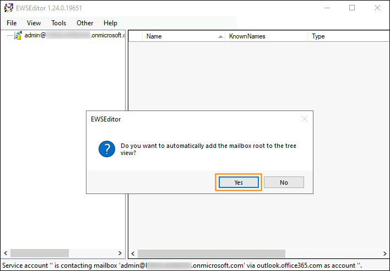This screenshot has height=271, width=390.
Task: Open the File menu
Action: point(12,23)
